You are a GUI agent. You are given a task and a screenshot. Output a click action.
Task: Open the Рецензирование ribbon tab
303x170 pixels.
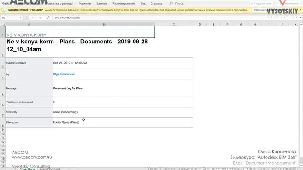pyautogui.click(x=124, y=3)
